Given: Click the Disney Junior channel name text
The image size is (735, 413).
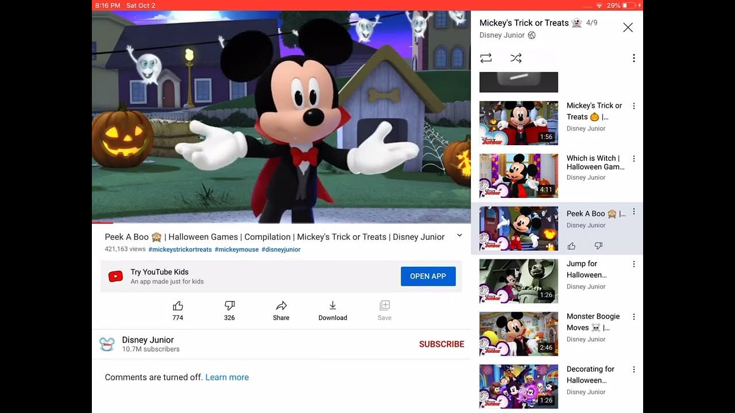Looking at the screenshot, I should click(x=148, y=340).
